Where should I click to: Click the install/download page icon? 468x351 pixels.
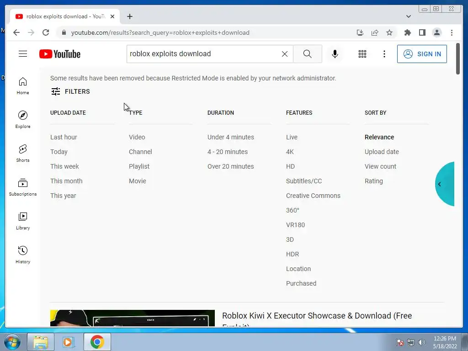tap(360, 32)
